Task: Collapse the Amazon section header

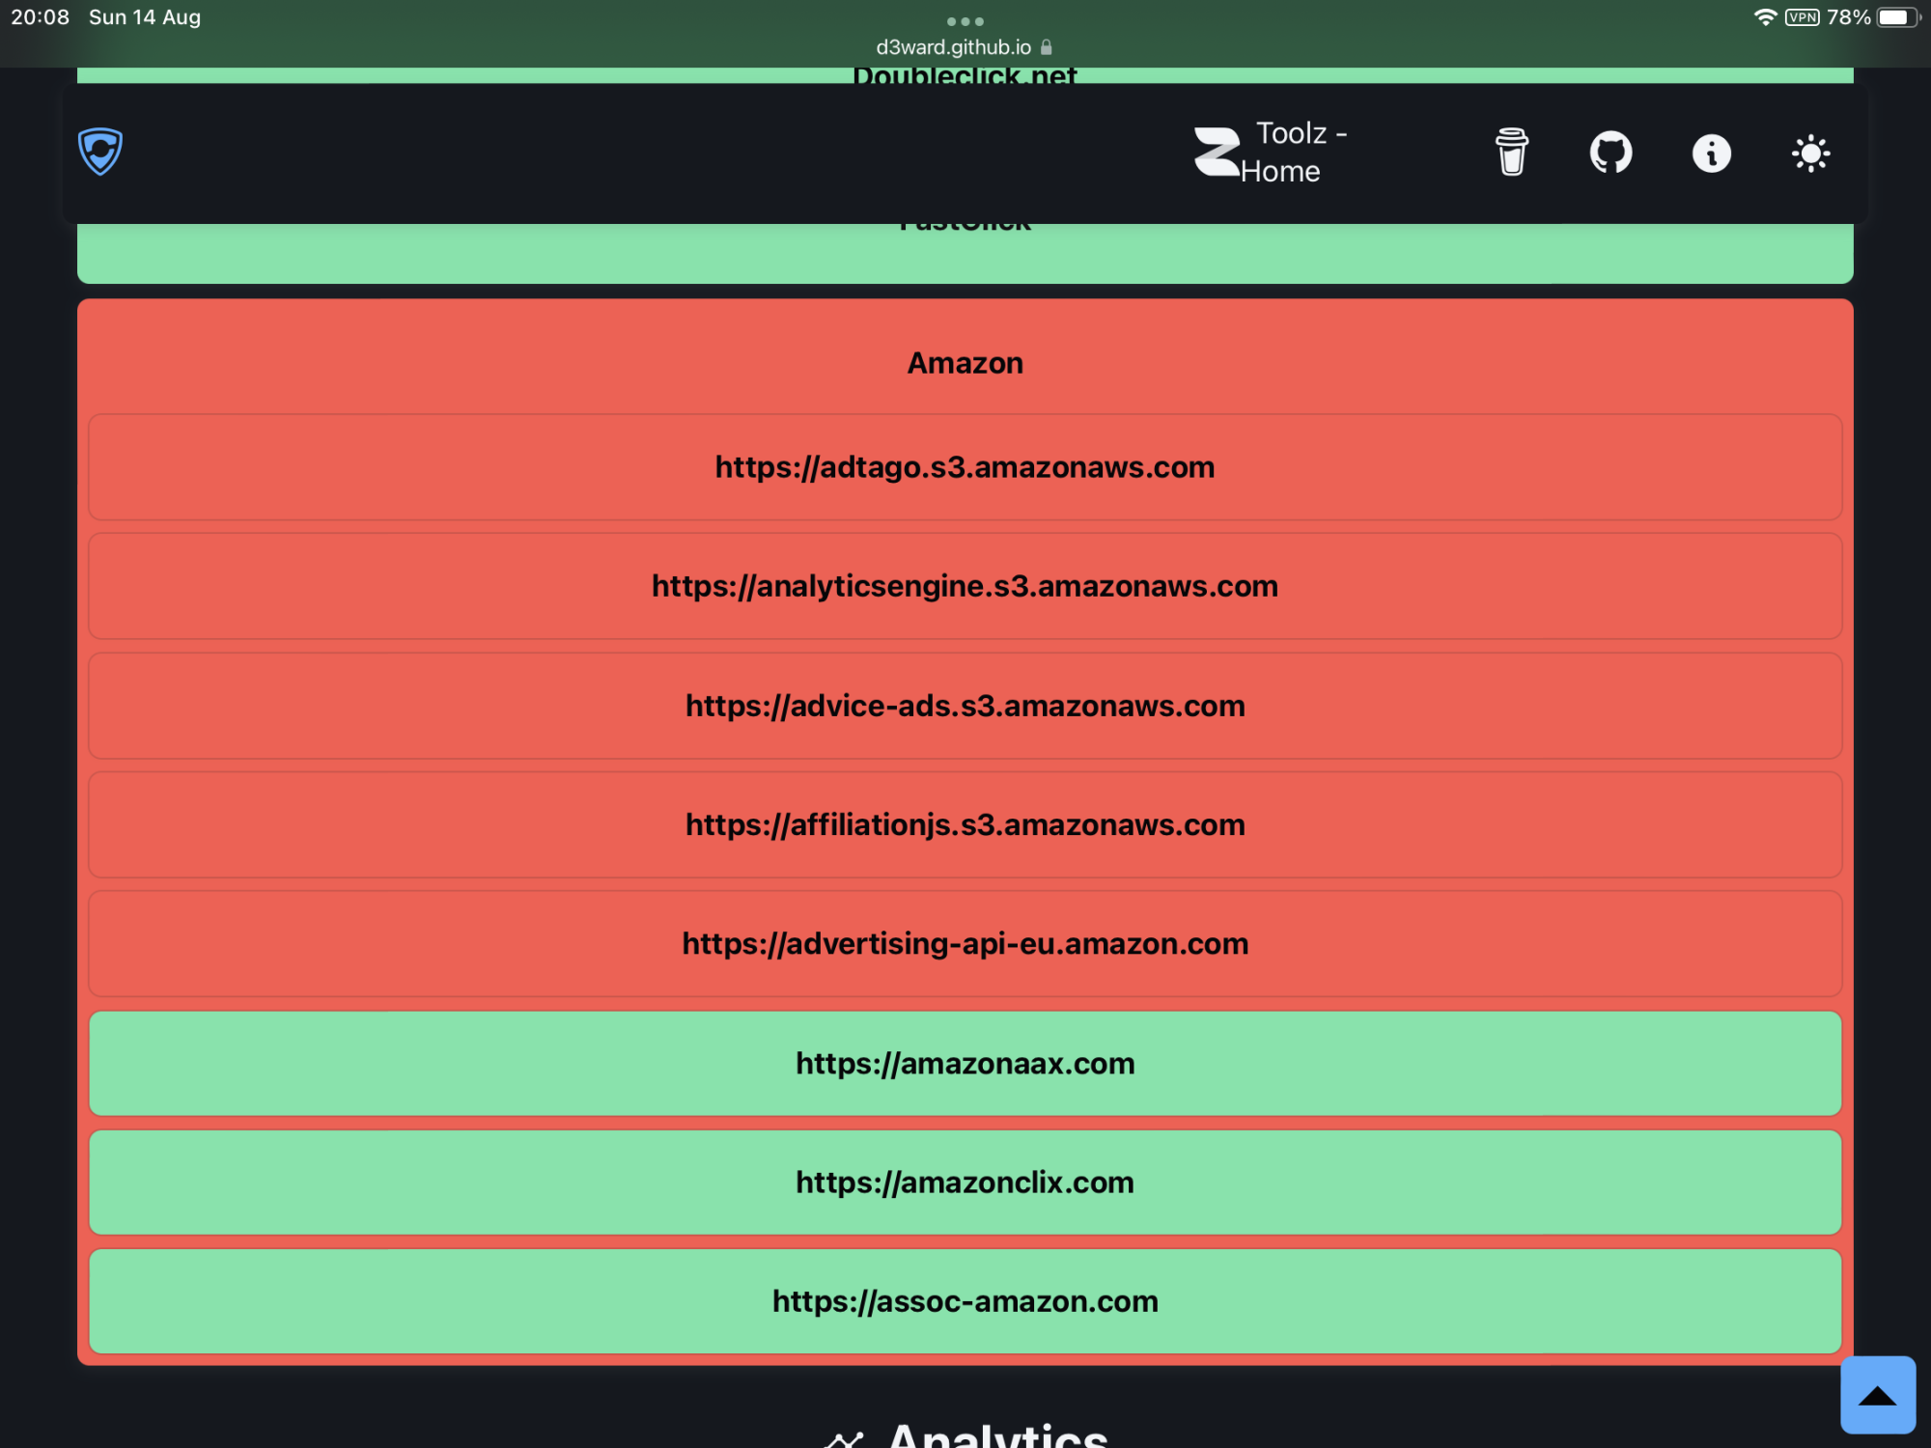Action: pyautogui.click(x=965, y=363)
